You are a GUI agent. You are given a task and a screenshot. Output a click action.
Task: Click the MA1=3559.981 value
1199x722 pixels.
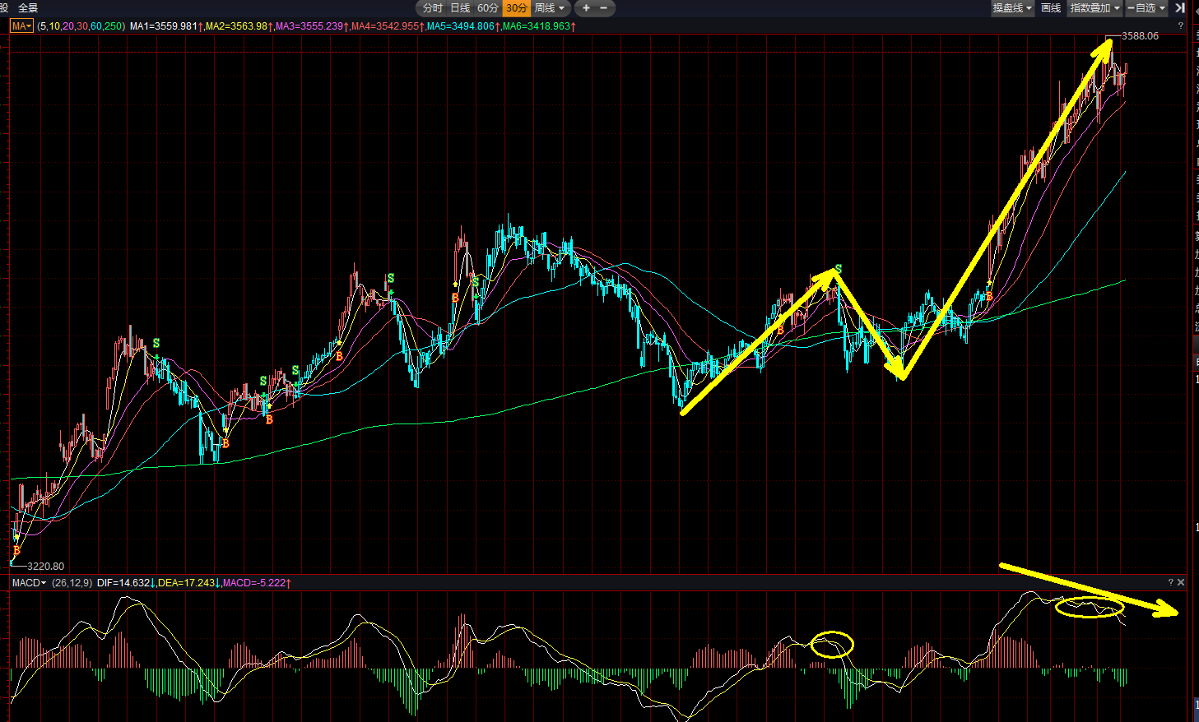pyautogui.click(x=164, y=26)
